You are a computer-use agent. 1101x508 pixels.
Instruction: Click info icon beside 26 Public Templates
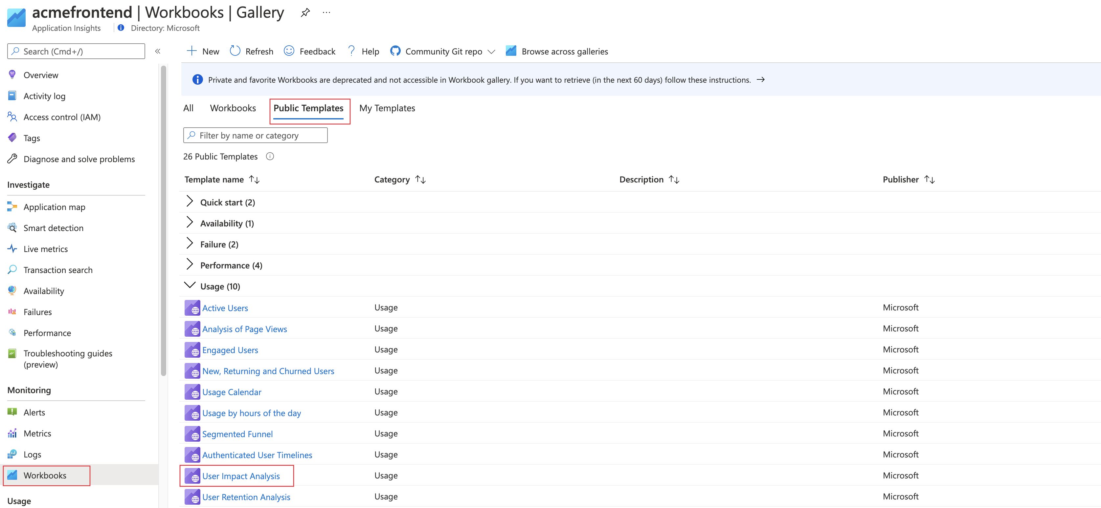click(x=270, y=156)
